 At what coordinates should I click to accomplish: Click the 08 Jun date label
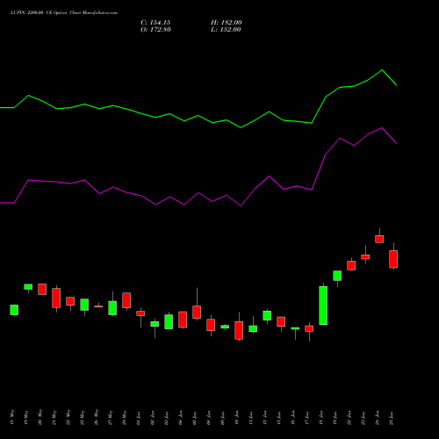click(x=209, y=418)
